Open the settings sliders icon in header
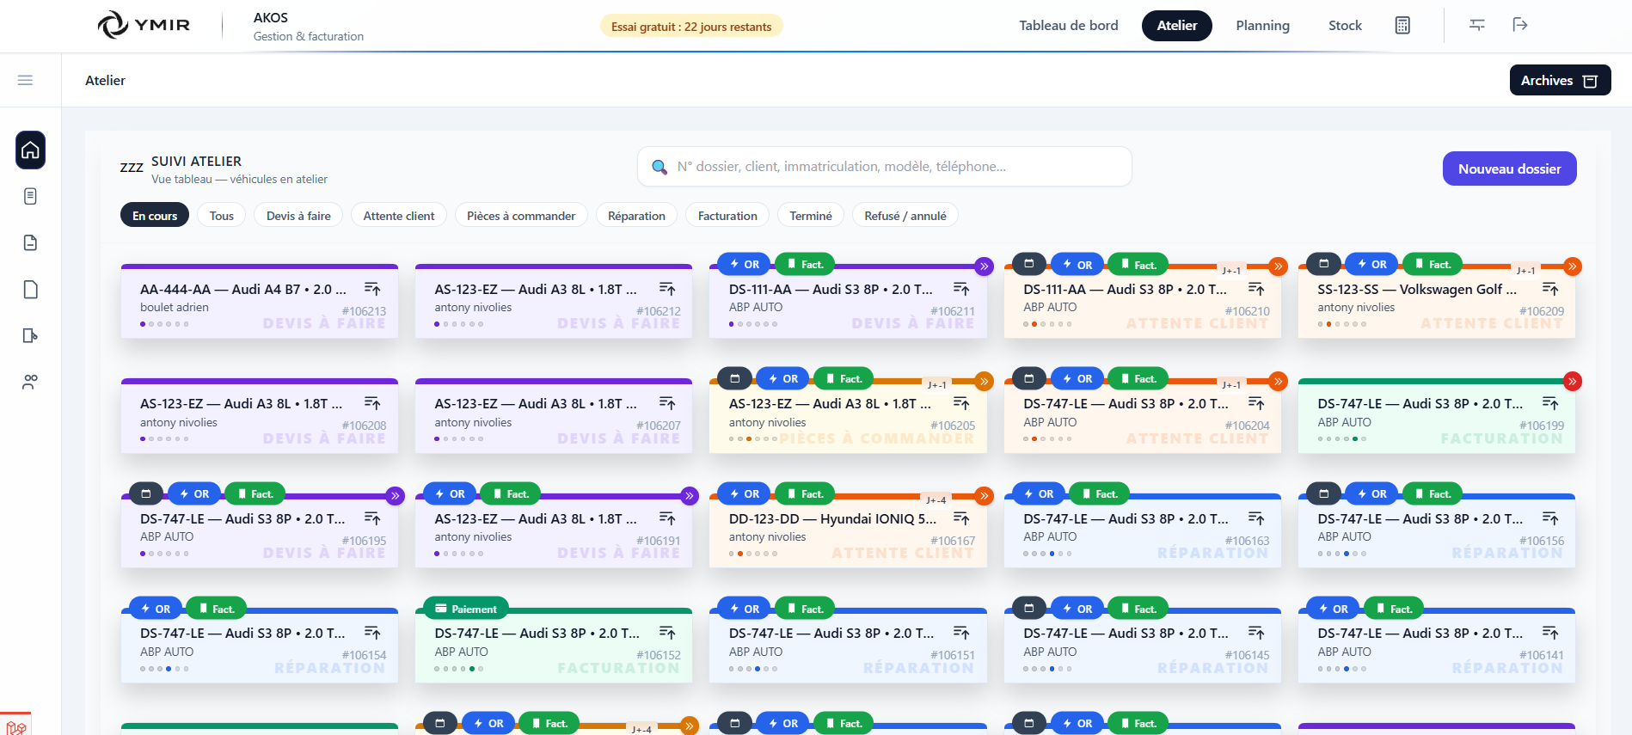This screenshot has height=735, width=1632. 1477,25
